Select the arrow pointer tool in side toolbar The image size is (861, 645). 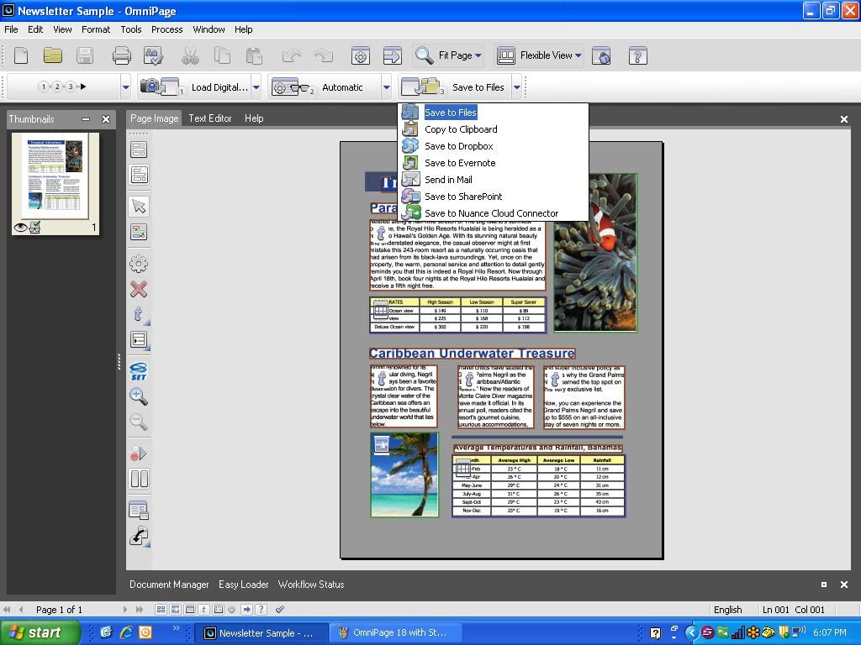tap(139, 207)
